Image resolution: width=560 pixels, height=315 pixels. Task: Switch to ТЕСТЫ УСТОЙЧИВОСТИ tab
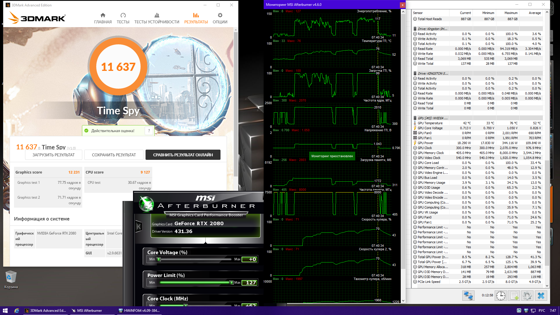[157, 18]
